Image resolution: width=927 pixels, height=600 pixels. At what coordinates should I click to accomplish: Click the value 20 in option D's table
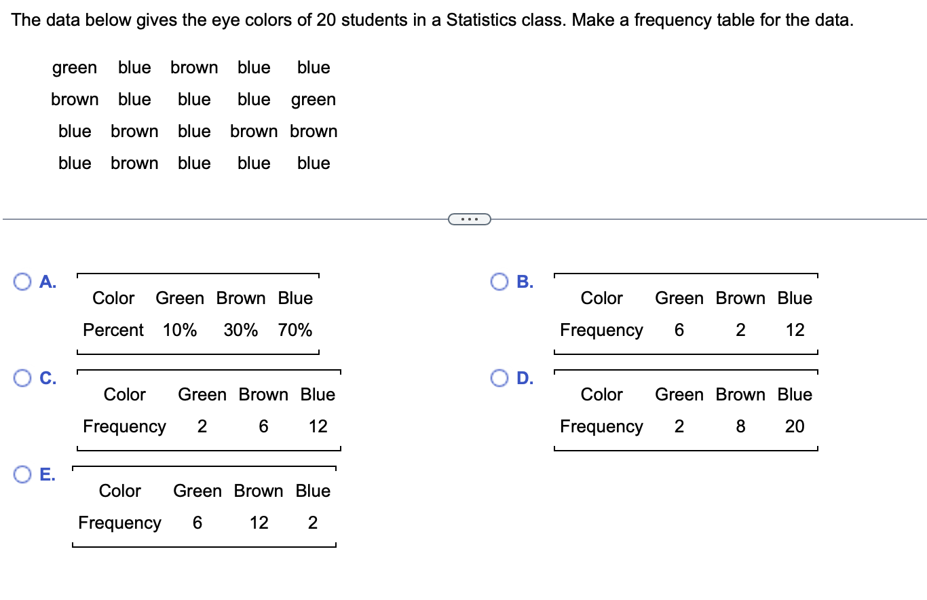click(x=795, y=427)
